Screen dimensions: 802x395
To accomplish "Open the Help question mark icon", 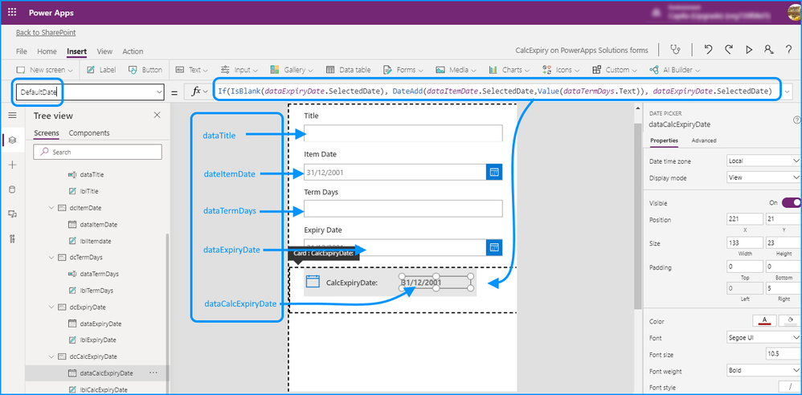I will tap(788, 50).
